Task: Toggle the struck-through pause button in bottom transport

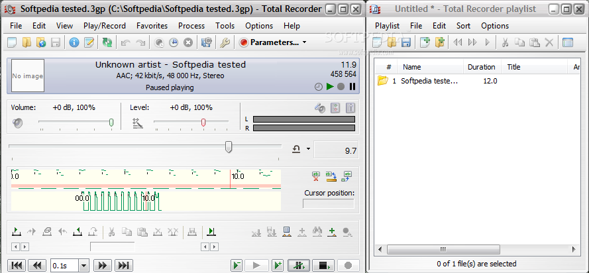Action: (299, 266)
